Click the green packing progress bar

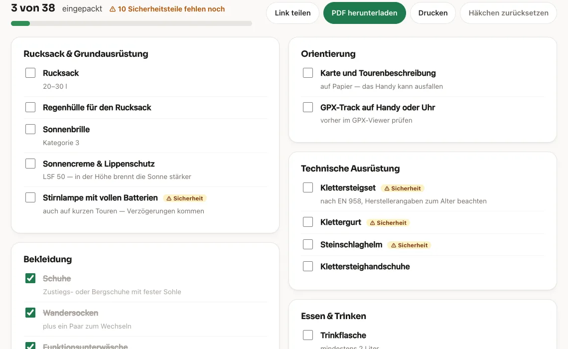tap(132, 23)
